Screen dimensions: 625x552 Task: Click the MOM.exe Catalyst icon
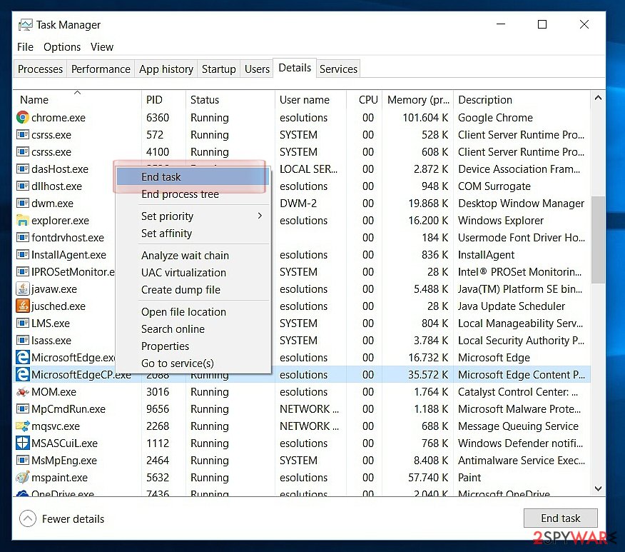point(23,391)
